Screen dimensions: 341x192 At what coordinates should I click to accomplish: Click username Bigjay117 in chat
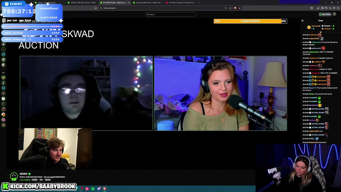coord(313,88)
